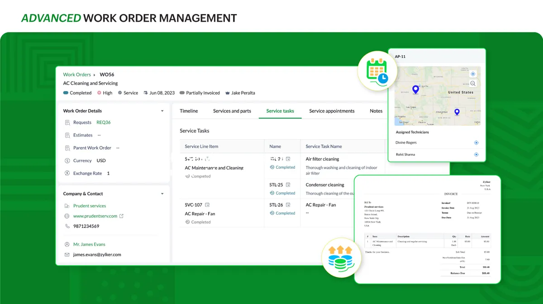
Task: Click the map pin near New Mexico
Action: [457, 112]
